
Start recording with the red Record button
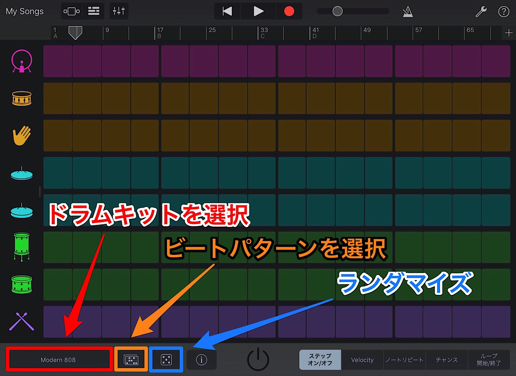(x=289, y=11)
